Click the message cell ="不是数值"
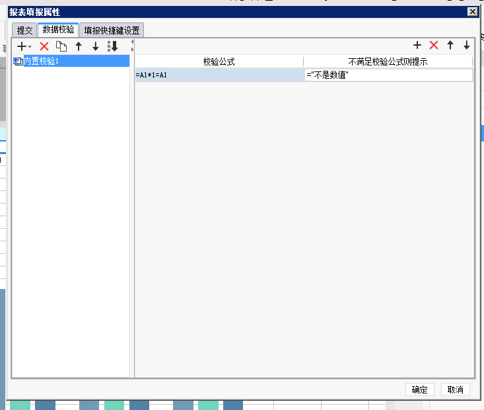This screenshot has height=410, width=484. 388,75
